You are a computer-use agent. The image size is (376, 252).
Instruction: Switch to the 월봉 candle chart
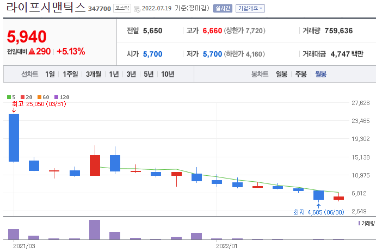click(321, 75)
